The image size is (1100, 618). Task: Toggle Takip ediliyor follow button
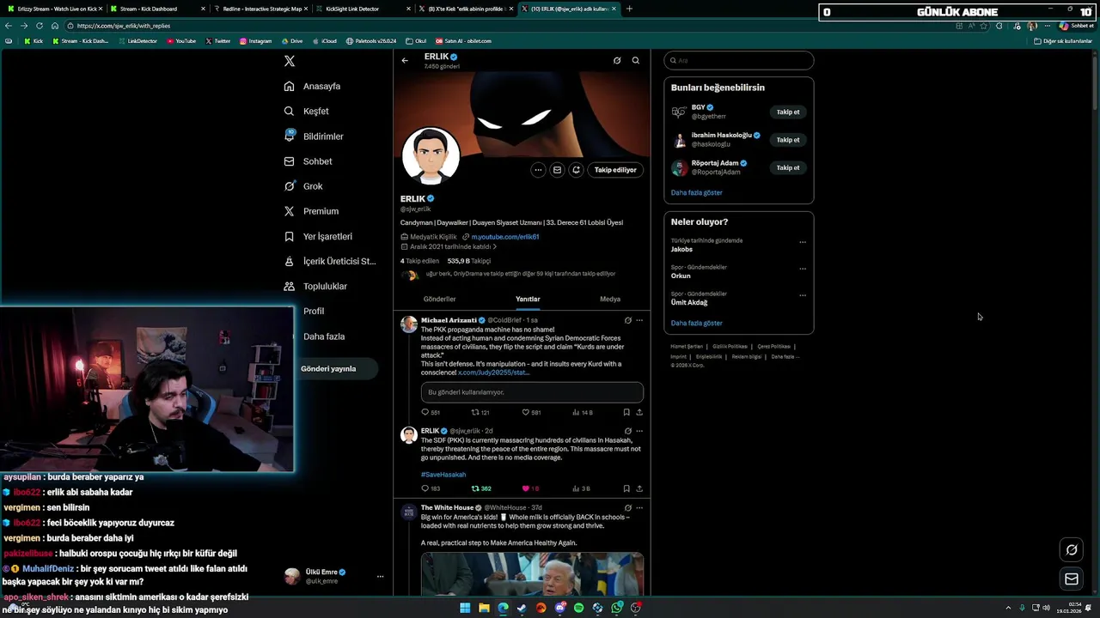(615, 170)
